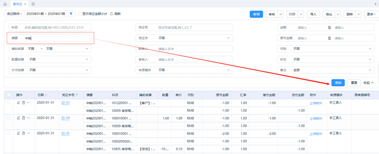Click the 凭证号 input field
The image size is (379, 154).
click(184, 27)
